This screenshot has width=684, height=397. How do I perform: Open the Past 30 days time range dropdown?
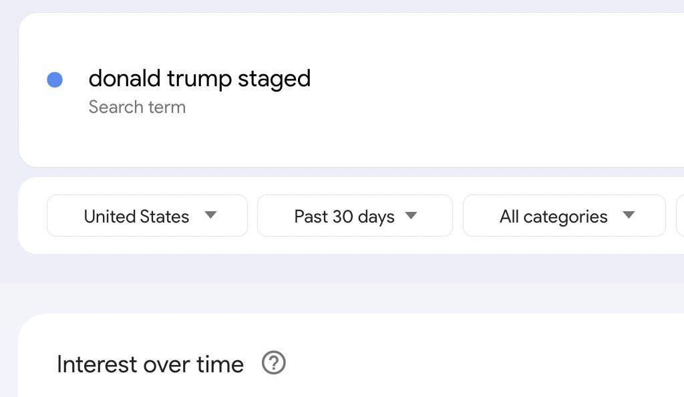click(x=355, y=216)
